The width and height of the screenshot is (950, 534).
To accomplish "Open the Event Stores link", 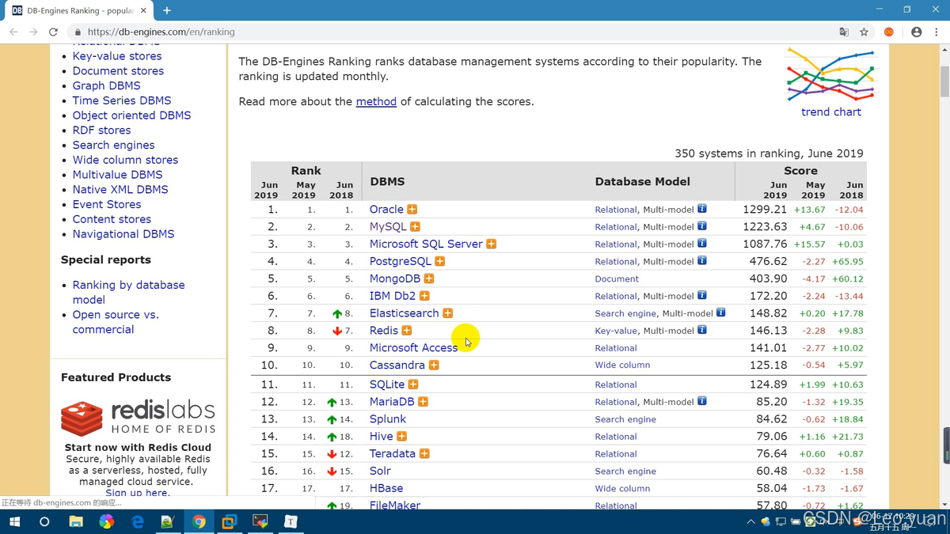I will [107, 204].
